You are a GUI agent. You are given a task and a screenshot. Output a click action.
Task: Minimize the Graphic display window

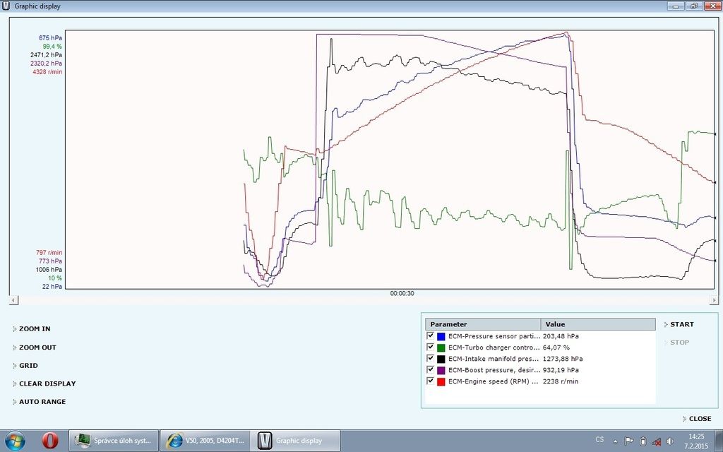(x=676, y=6)
